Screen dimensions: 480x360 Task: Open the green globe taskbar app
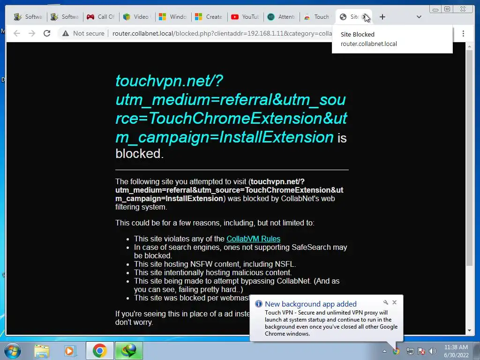(x=129, y=351)
